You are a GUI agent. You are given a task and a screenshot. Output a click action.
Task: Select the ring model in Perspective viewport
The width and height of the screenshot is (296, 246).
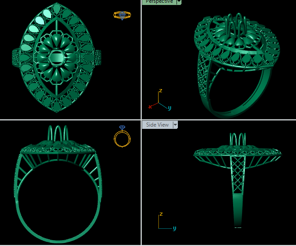pyautogui.click(x=237, y=65)
